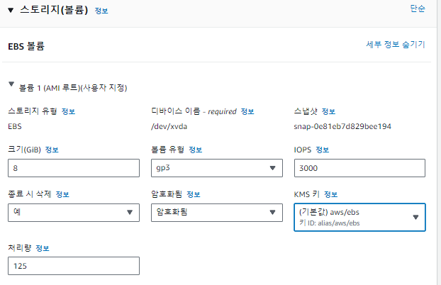The height and width of the screenshot is (285, 441).
Task: Select snapshot ID snap-0e81eb7d829bee194 text
Action: 342,126
